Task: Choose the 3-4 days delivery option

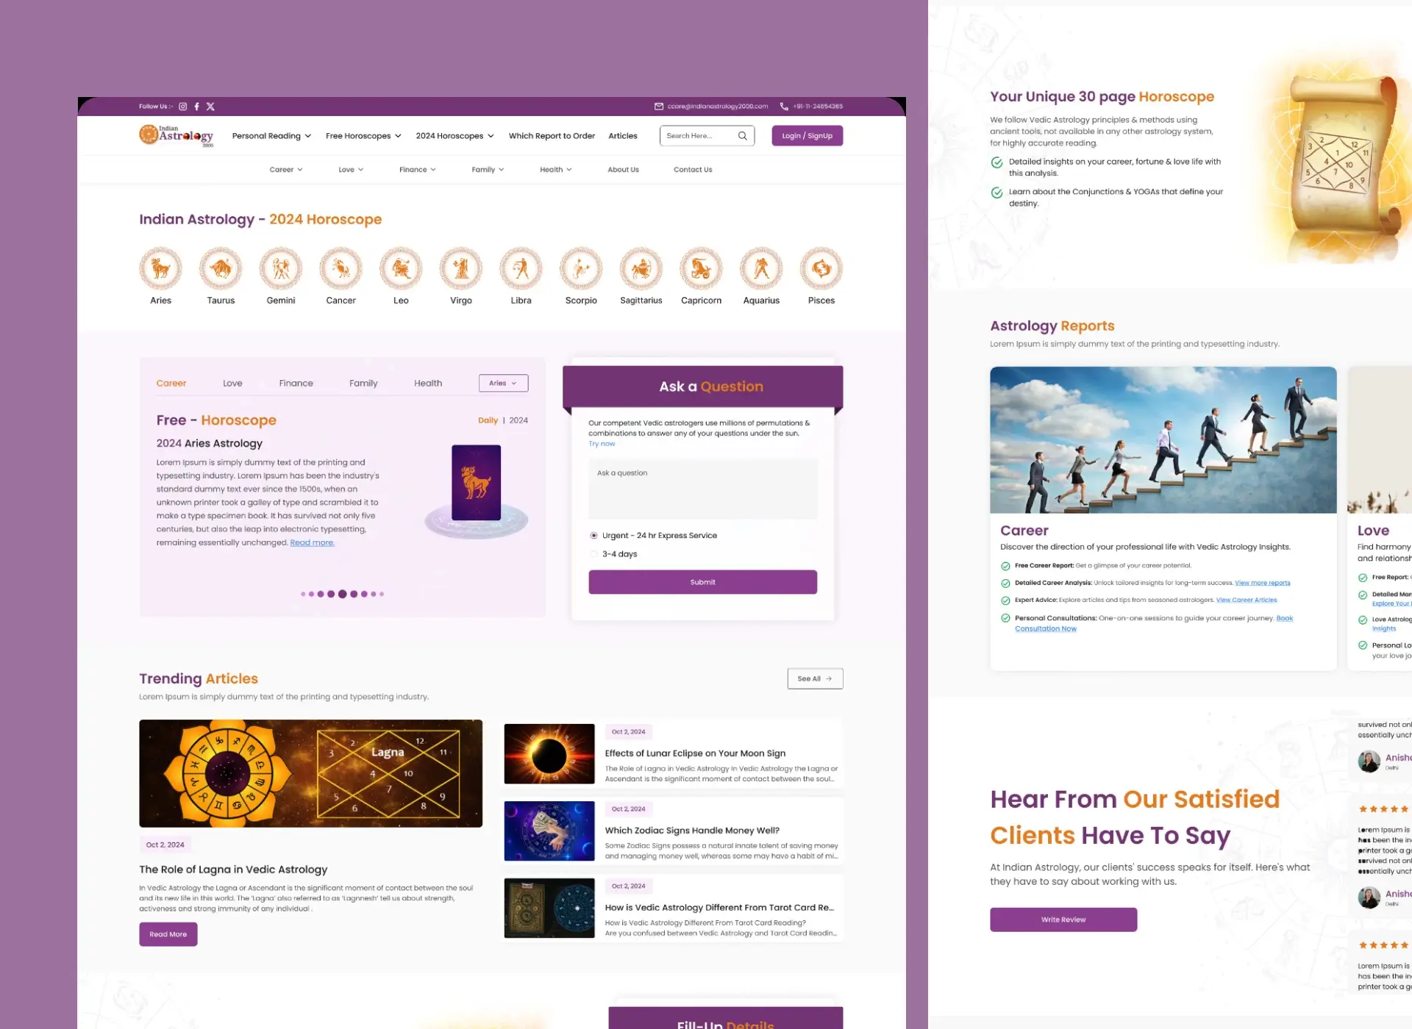Action: (x=593, y=553)
